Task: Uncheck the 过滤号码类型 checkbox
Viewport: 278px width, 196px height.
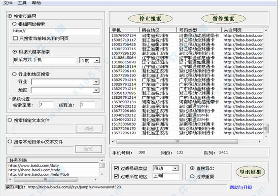Action: (116, 168)
